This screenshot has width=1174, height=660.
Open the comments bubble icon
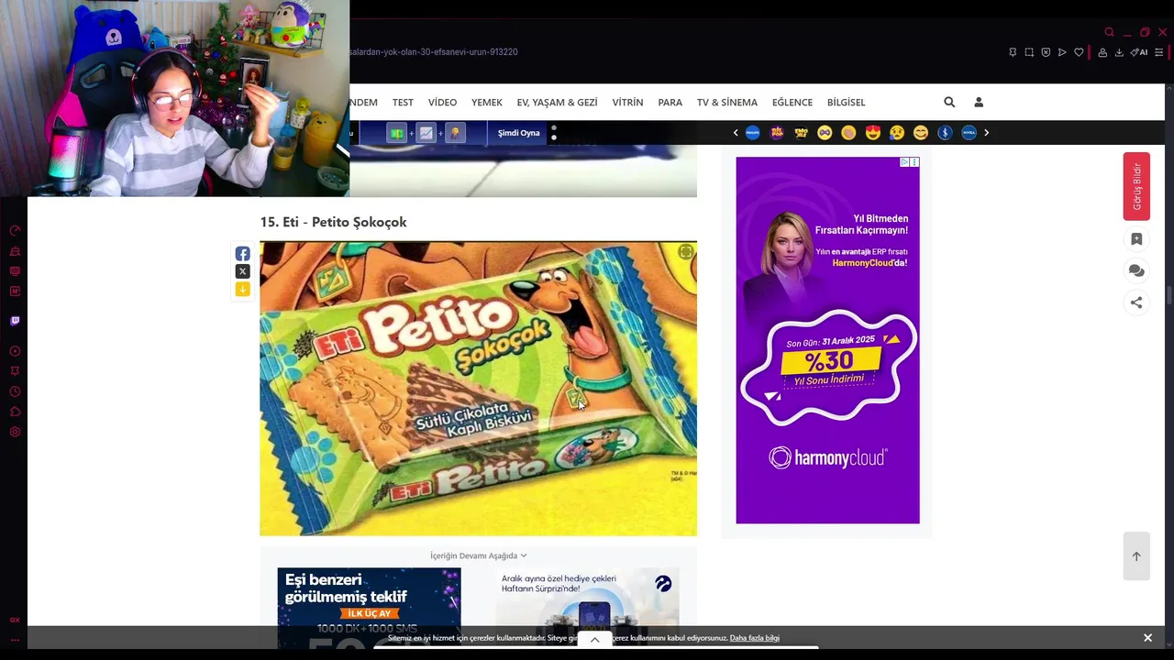(1136, 270)
